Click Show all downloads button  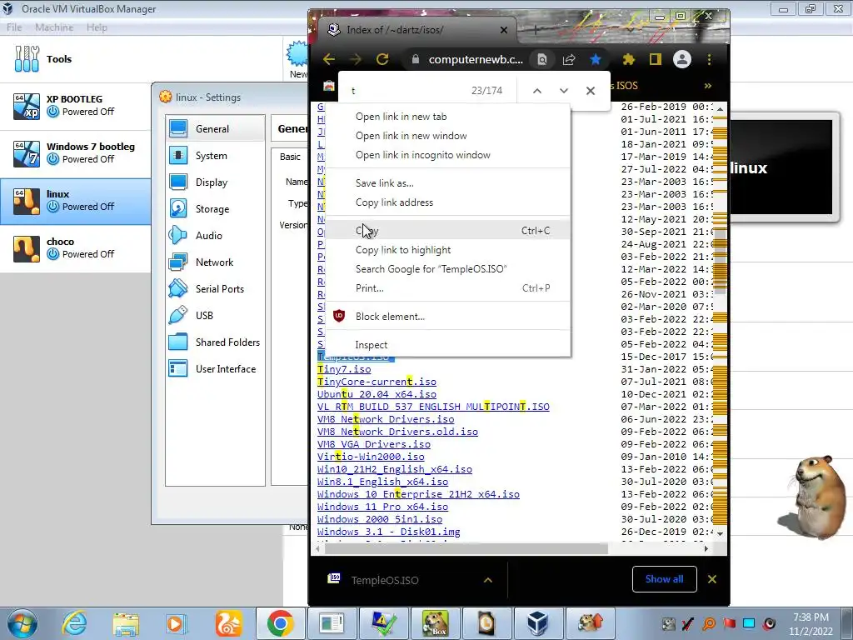[664, 579]
